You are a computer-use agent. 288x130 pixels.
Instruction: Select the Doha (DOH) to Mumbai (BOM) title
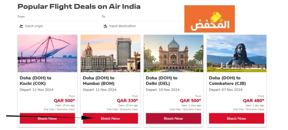(99, 81)
